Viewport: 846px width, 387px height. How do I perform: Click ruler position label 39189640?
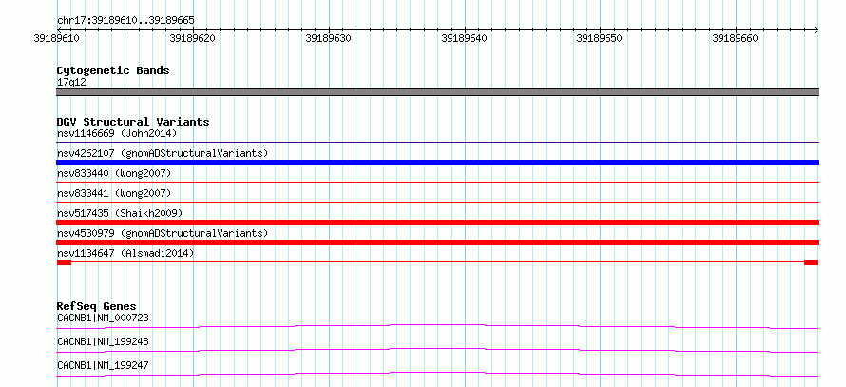pos(465,38)
